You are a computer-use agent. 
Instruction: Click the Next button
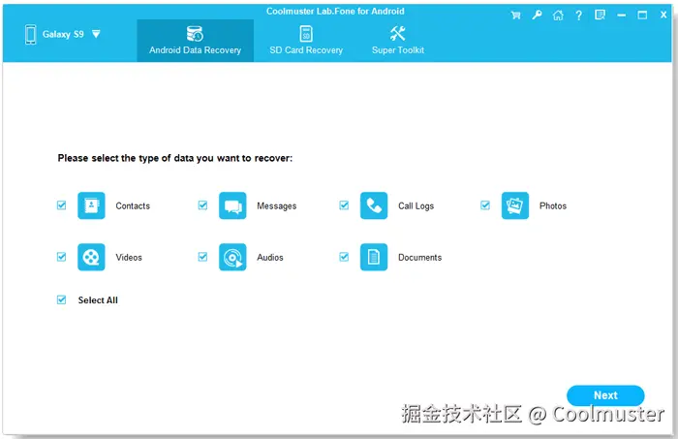[x=605, y=395]
